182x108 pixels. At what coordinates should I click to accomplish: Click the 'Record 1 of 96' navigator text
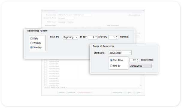pyautogui.click(x=55, y=87)
